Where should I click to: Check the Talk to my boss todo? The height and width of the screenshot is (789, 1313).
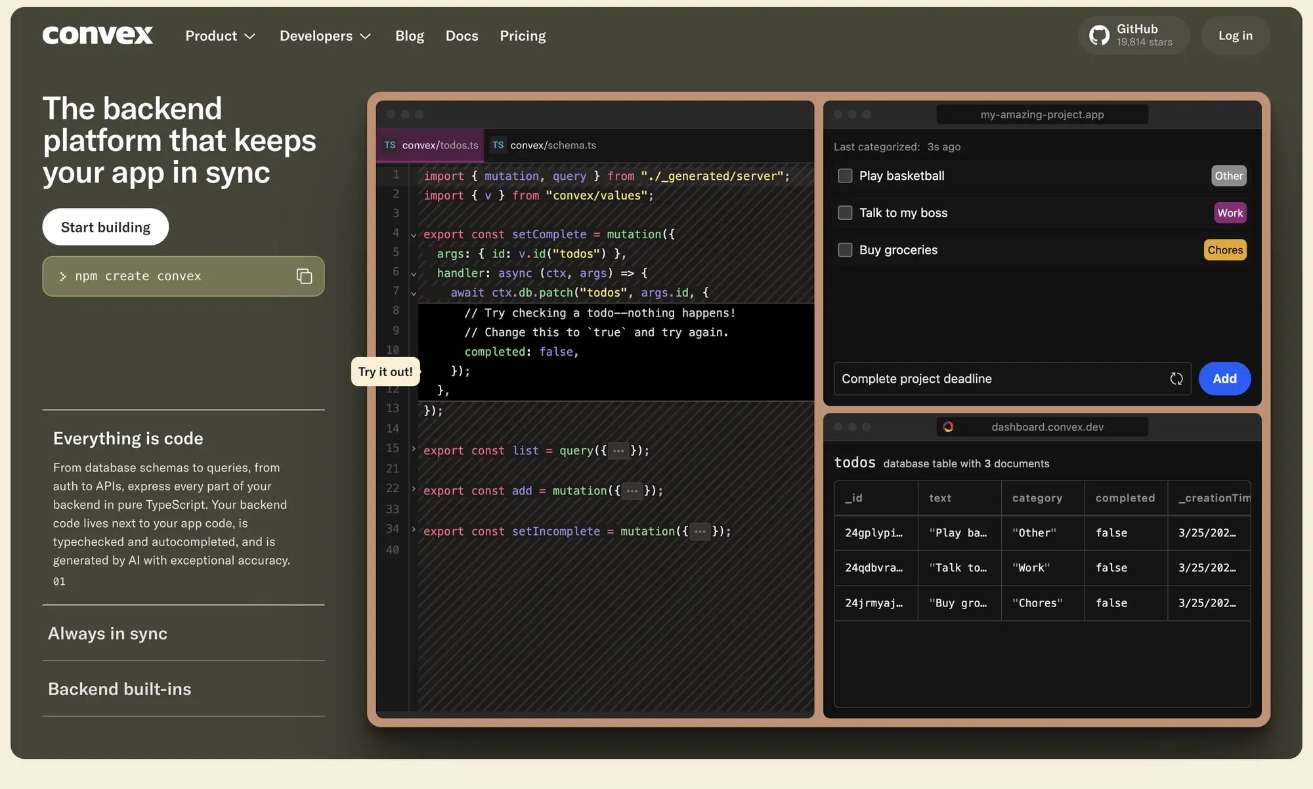[845, 213]
